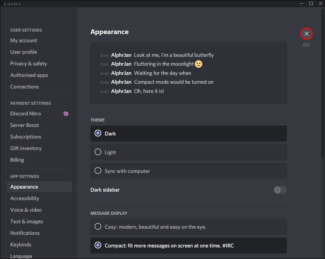Click the smiley emoji in the message preview
This screenshot has width=325, height=259.
coord(198,64)
